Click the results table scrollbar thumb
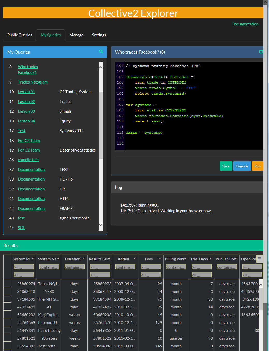 click(x=261, y=299)
